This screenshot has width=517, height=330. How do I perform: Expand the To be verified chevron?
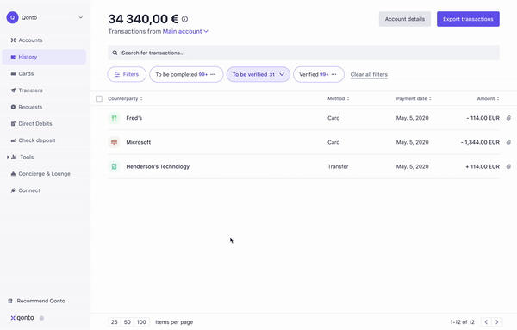[x=282, y=74]
